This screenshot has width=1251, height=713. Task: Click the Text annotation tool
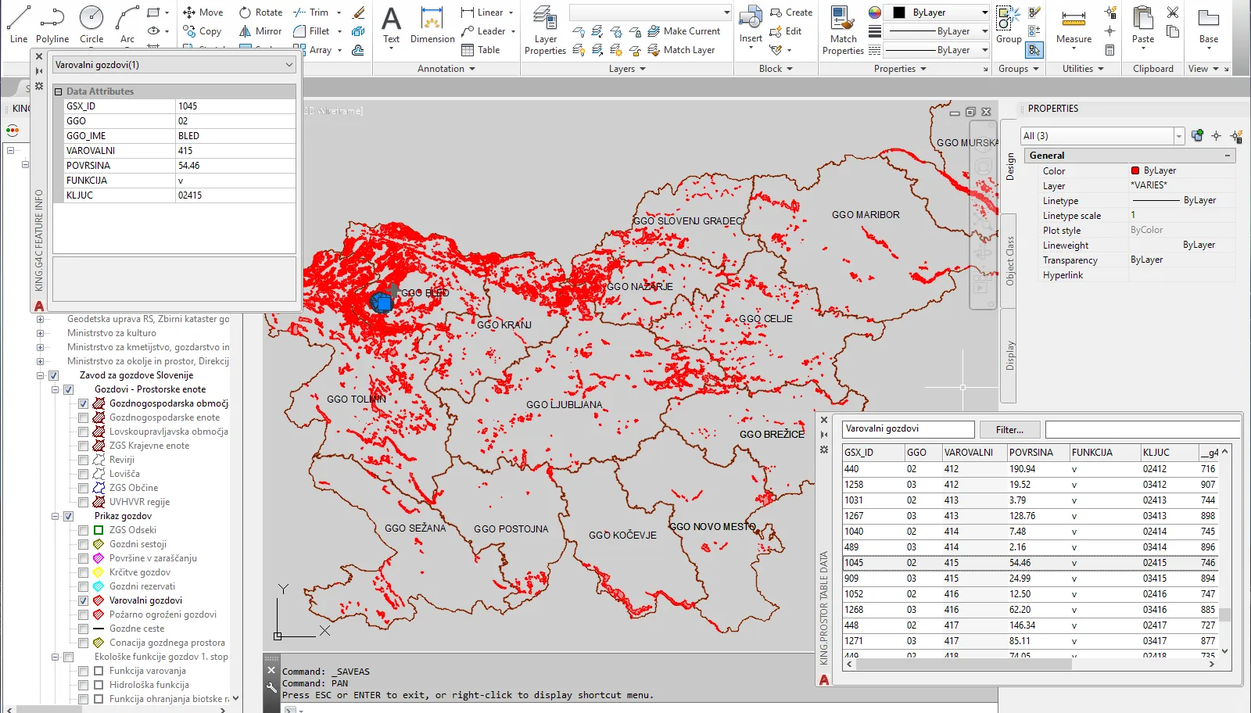[x=391, y=25]
